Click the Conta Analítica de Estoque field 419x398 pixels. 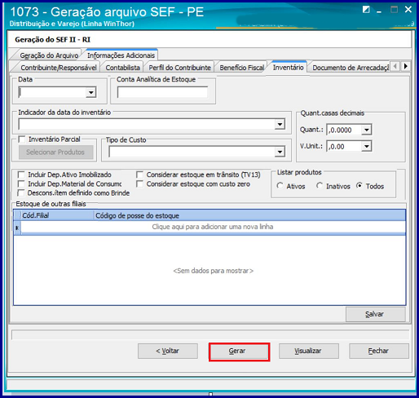(x=162, y=92)
